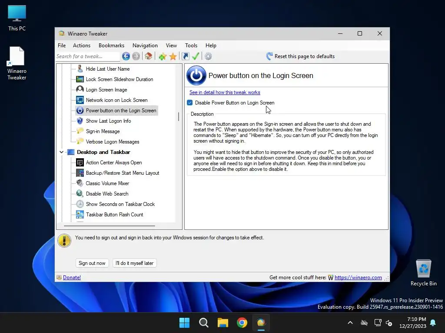This screenshot has width=445, height=333.
Task: Click the green checkmark toolbar icon
Action: click(x=196, y=56)
